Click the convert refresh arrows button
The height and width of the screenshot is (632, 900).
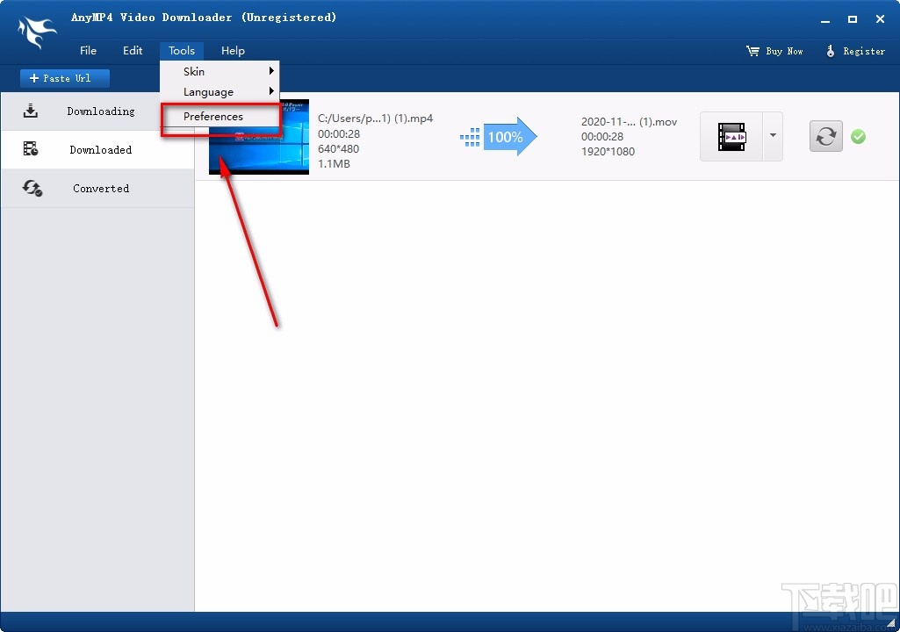click(x=826, y=136)
